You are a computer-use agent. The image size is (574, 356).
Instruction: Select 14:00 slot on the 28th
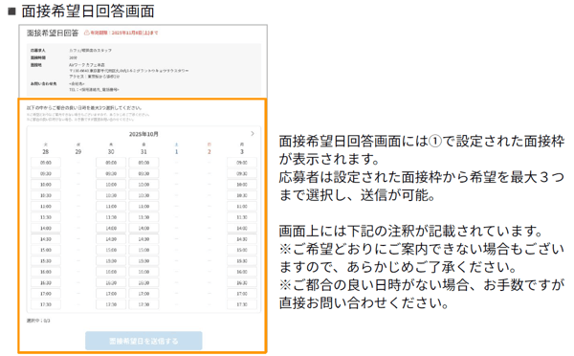(46, 228)
